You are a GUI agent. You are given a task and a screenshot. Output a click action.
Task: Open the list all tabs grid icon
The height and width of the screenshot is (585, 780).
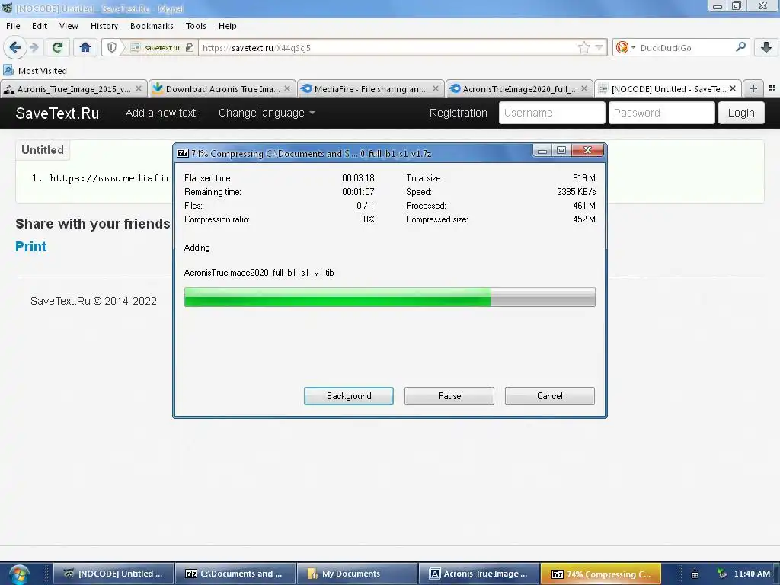click(x=772, y=88)
